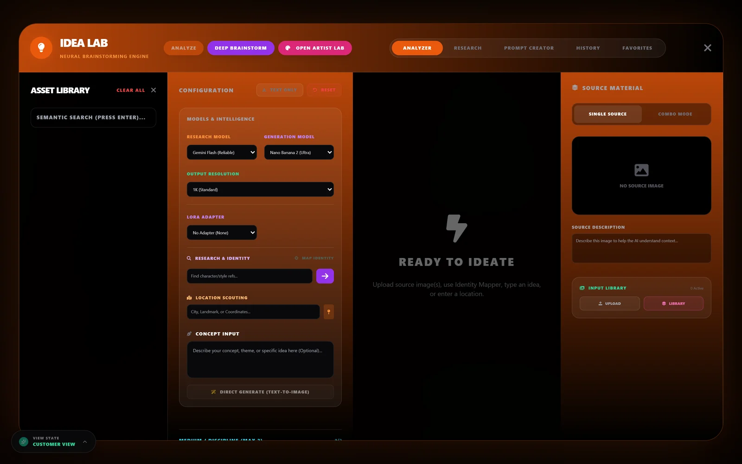Open the History tab

(x=588, y=48)
